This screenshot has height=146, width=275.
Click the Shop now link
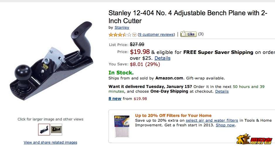pos(225,125)
